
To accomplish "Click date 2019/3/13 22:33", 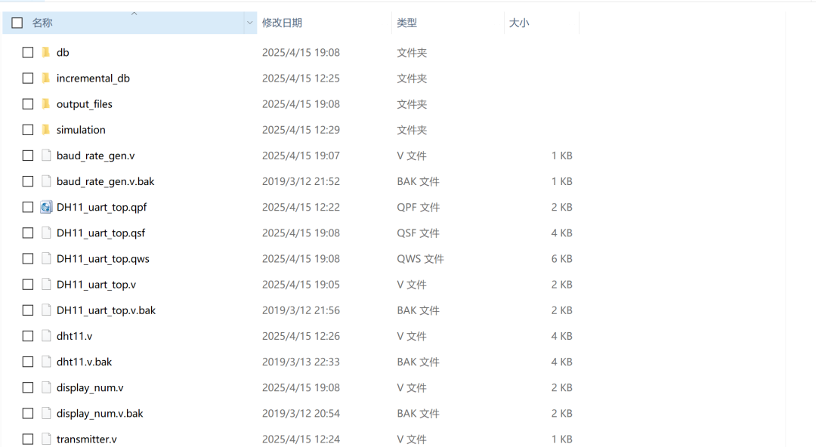I will pos(301,362).
